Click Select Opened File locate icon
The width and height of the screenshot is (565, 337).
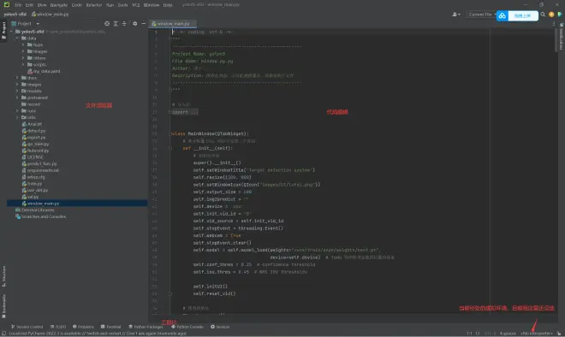(107, 23)
